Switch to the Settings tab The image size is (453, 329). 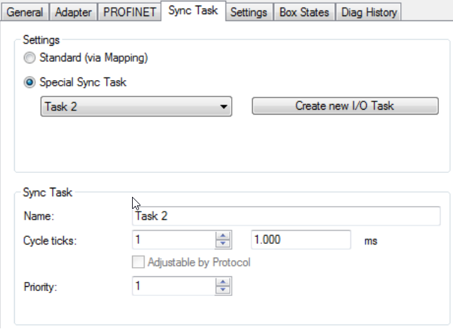[x=249, y=12]
